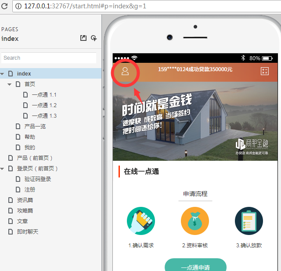This screenshot has height=271, width=281.
Task: Tap the 确认需求 phone icon
Action: coord(141,221)
